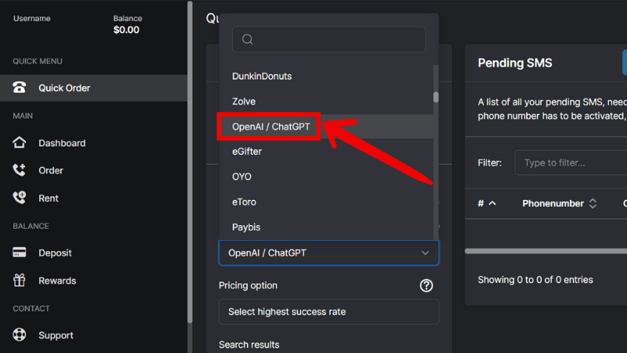Go to the Dashboard page
Viewport: 627px width, 353px height.
coord(62,143)
